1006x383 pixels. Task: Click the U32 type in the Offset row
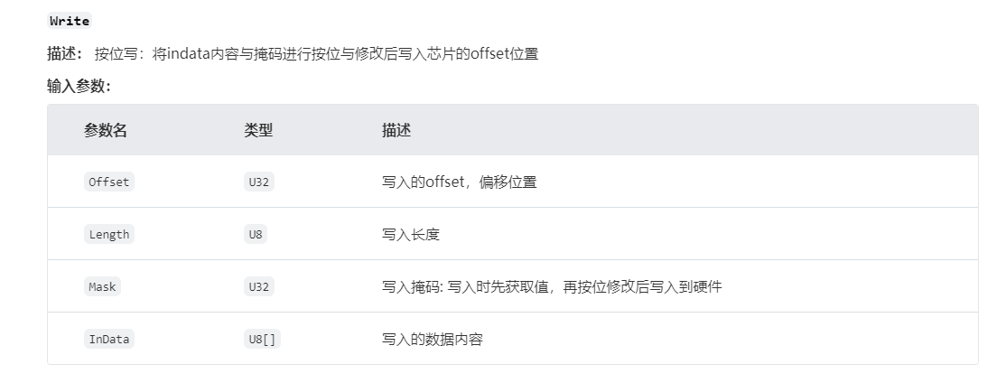(260, 182)
